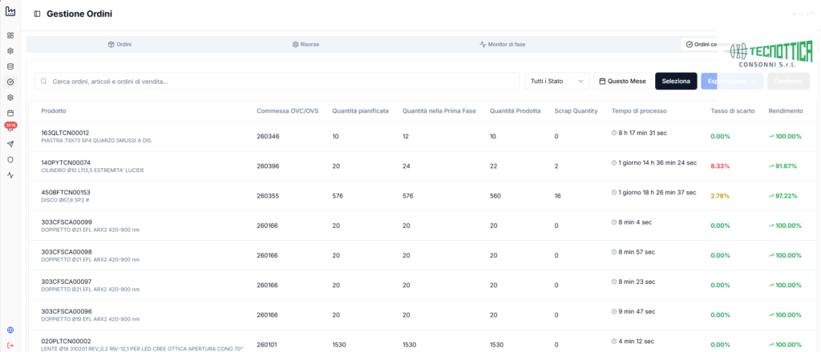Open the Monitor di fase tab
The height and width of the screenshot is (352, 821).
(x=502, y=44)
